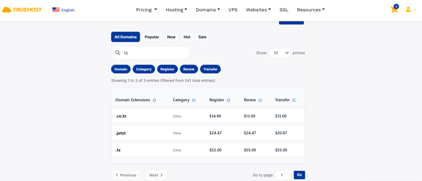
Task: Switch to the Popular domains tab
Action: pyautogui.click(x=152, y=37)
